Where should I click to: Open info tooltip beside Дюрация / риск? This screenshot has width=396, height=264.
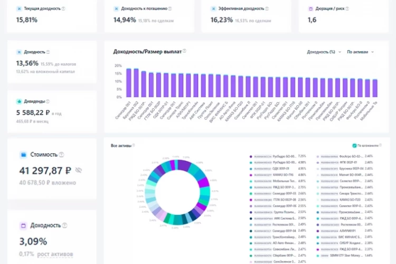point(347,8)
